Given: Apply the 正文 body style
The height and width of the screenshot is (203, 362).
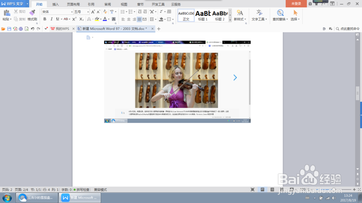Looking at the screenshot, I should click(x=186, y=16).
